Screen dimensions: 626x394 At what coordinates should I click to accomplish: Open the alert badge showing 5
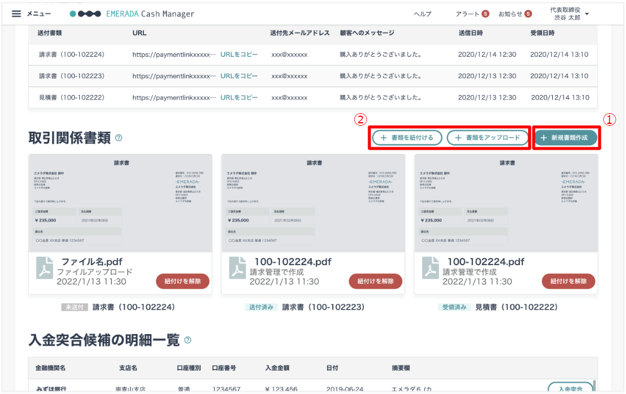click(x=485, y=14)
